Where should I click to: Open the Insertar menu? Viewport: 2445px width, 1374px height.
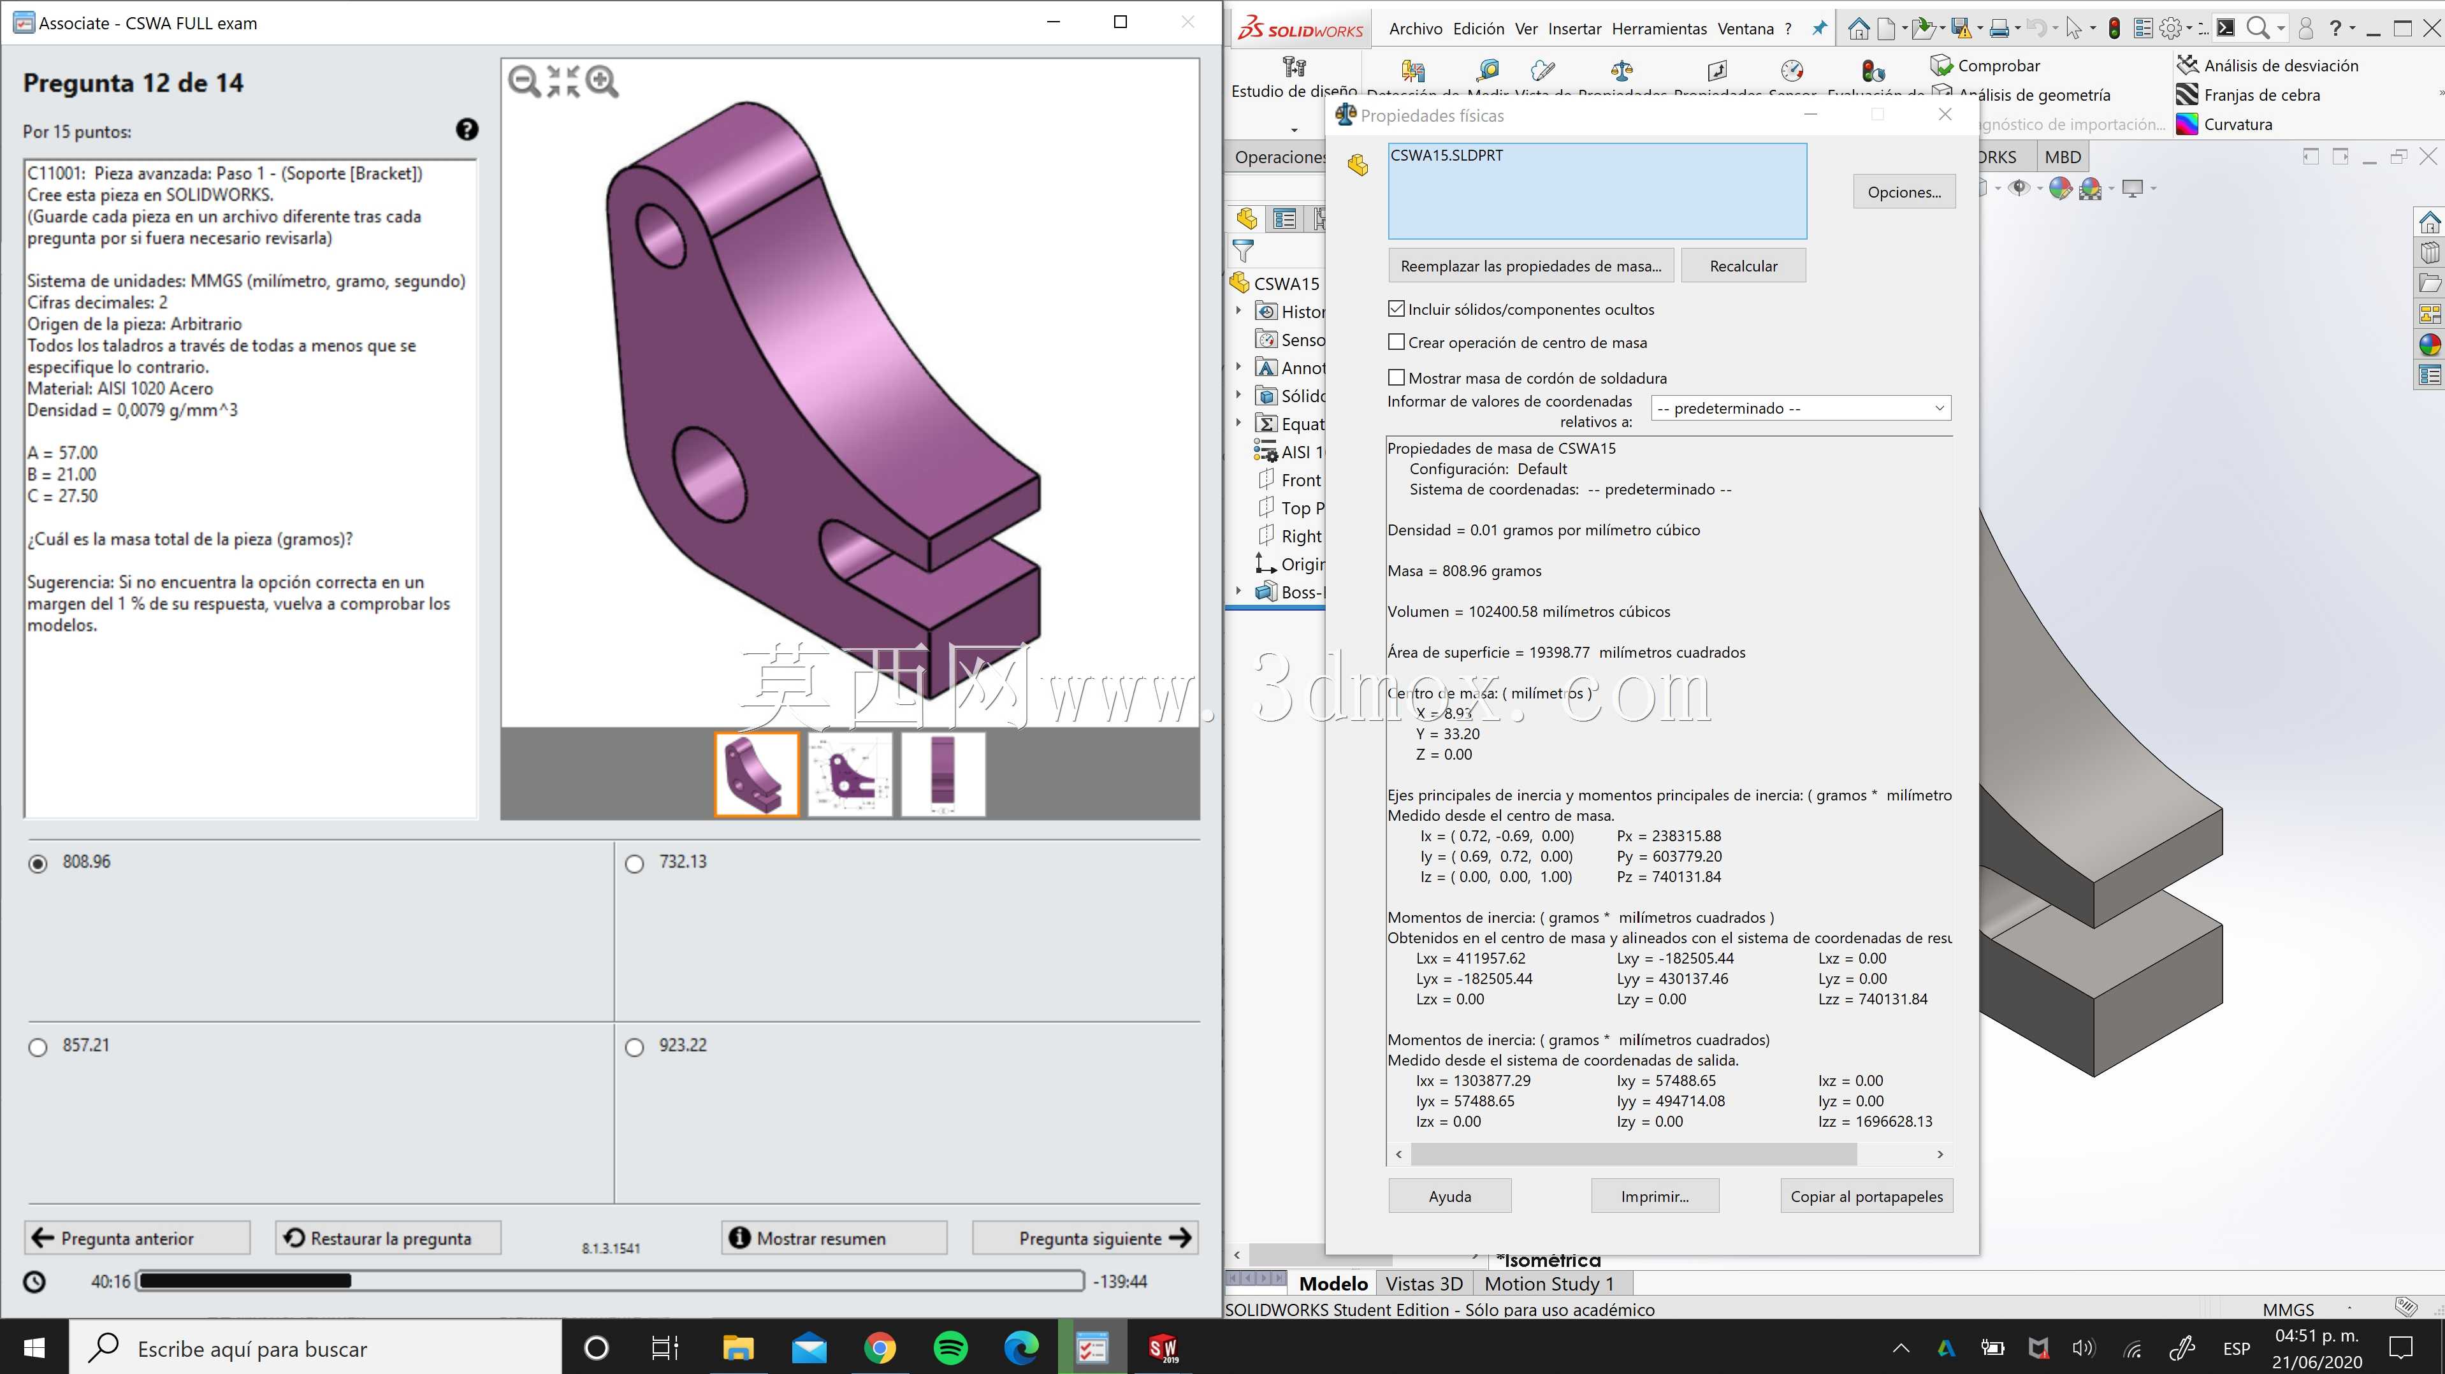(1574, 29)
